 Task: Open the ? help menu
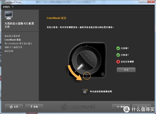click(x=13, y=7)
